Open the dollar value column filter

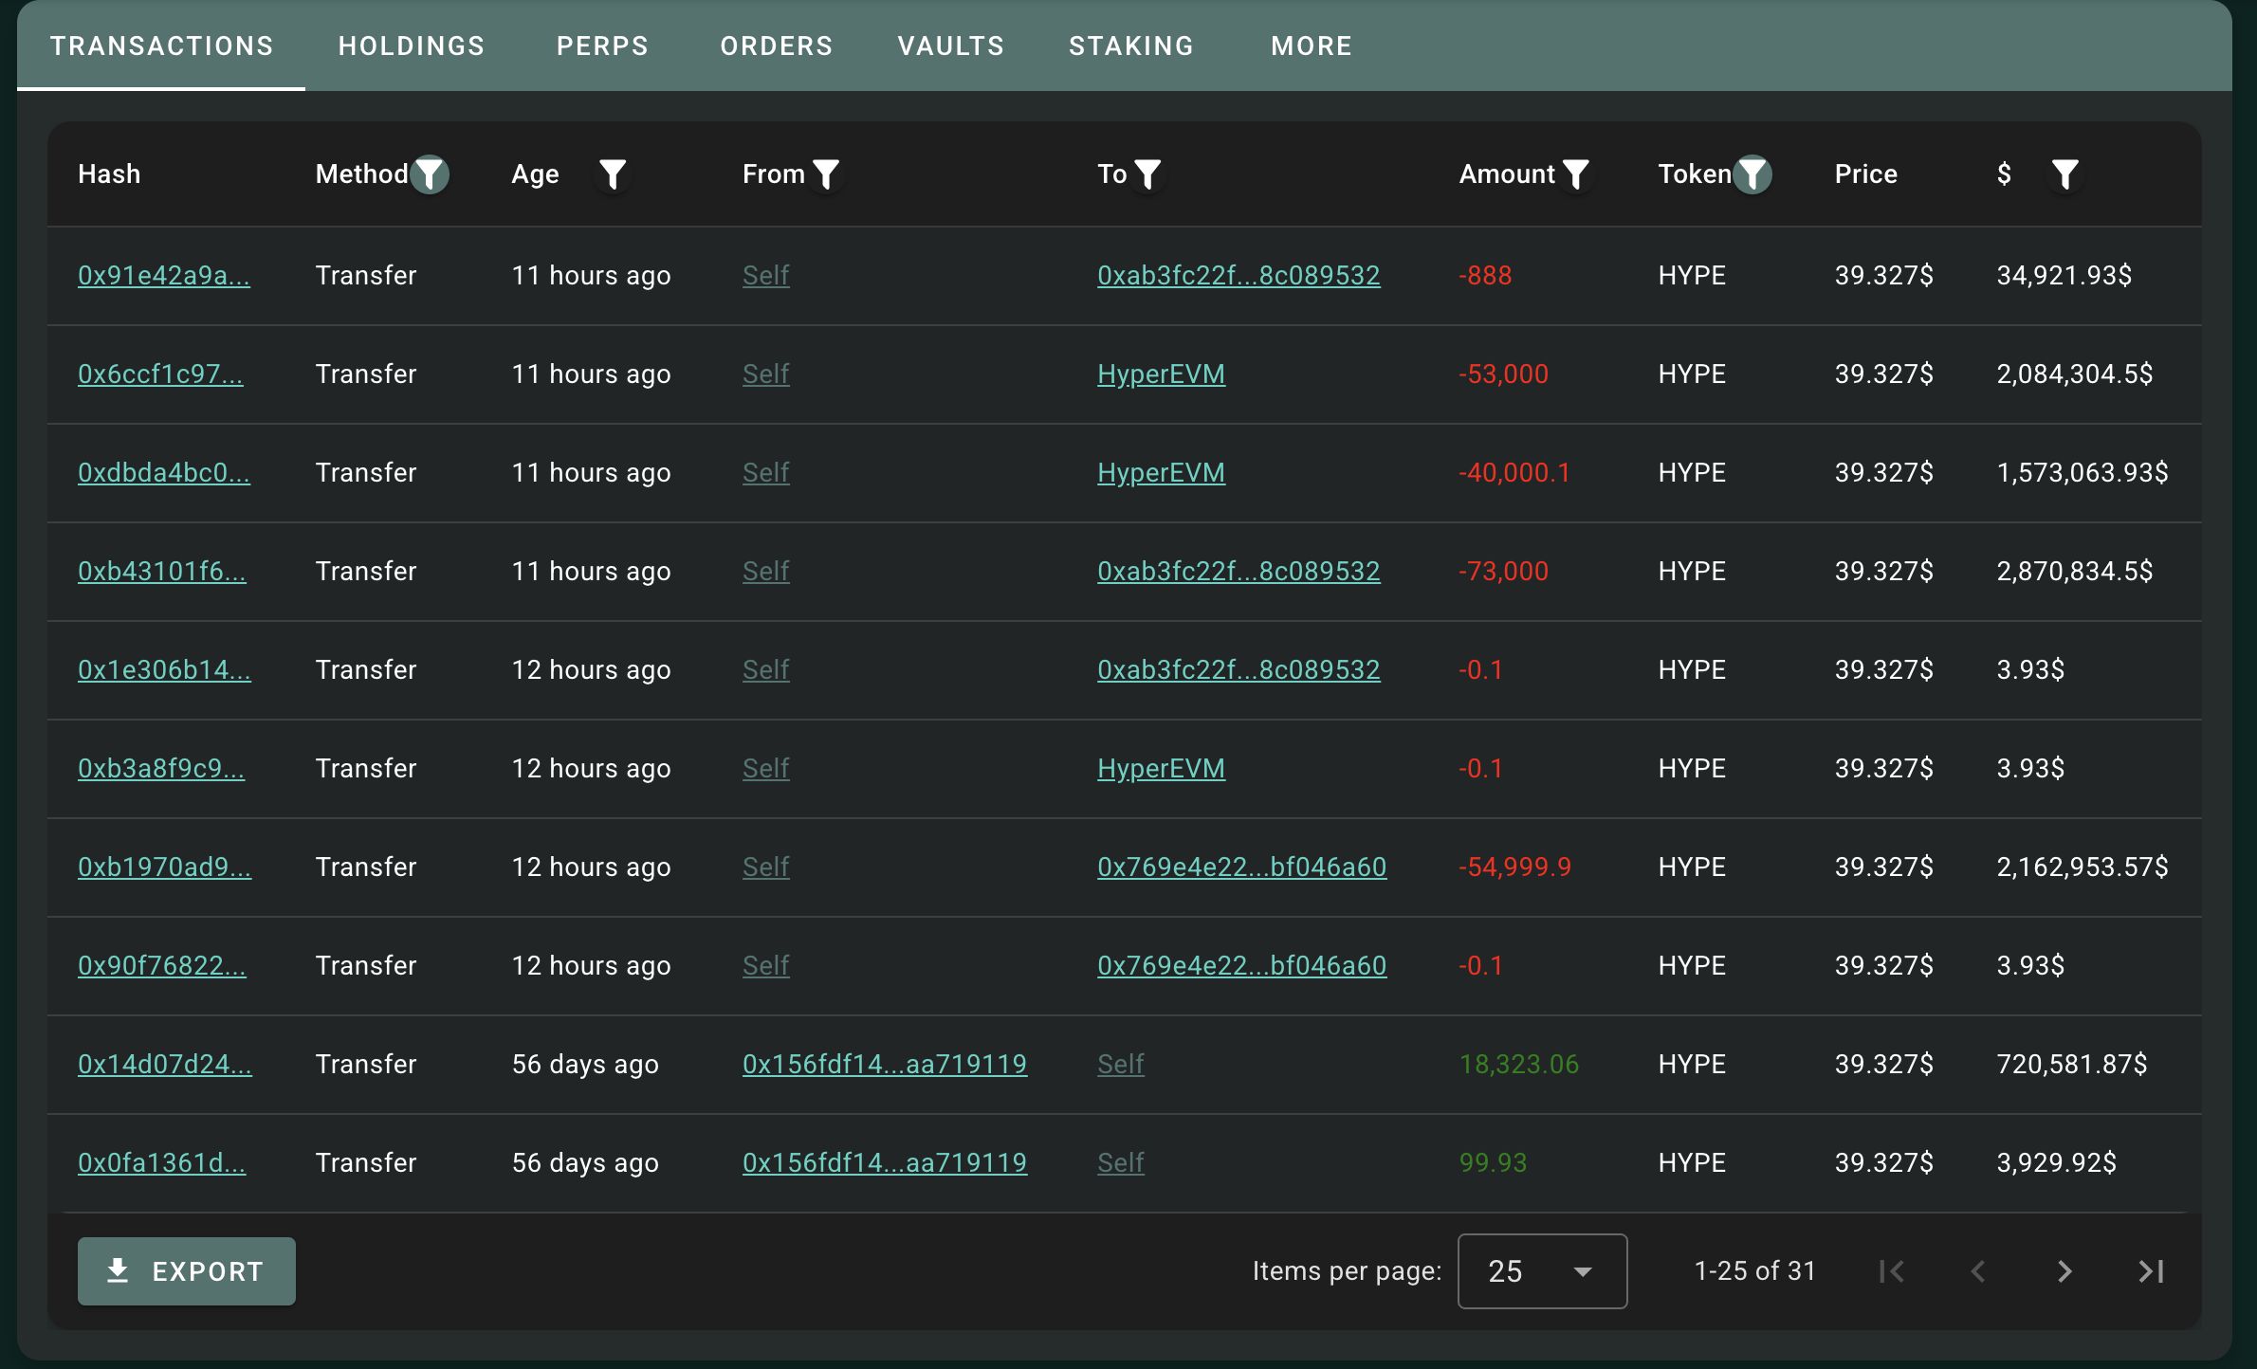tap(2064, 174)
